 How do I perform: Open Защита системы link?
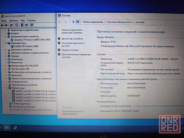(x=70, y=50)
